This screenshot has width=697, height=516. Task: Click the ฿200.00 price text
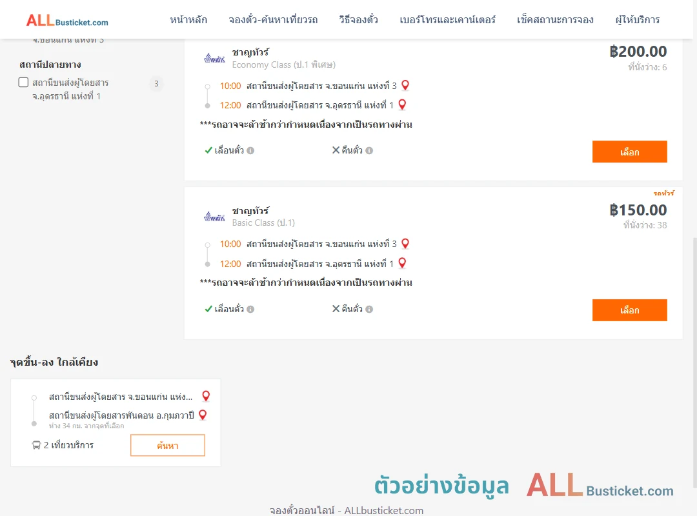[638, 52]
